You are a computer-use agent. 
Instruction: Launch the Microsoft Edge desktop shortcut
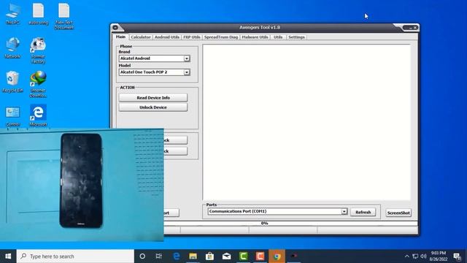[x=39, y=115]
